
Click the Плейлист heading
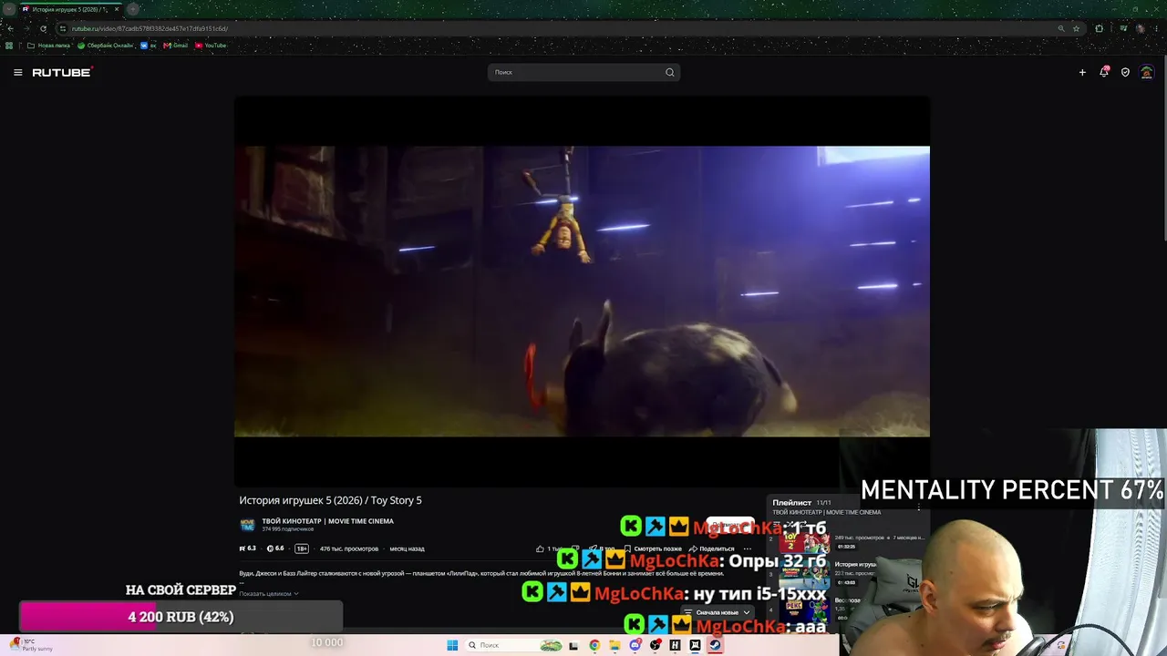pyautogui.click(x=791, y=502)
